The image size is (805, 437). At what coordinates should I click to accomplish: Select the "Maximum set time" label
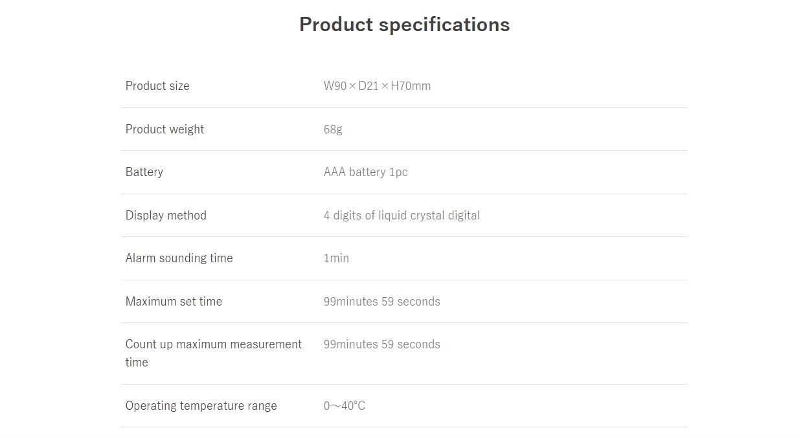(x=174, y=302)
